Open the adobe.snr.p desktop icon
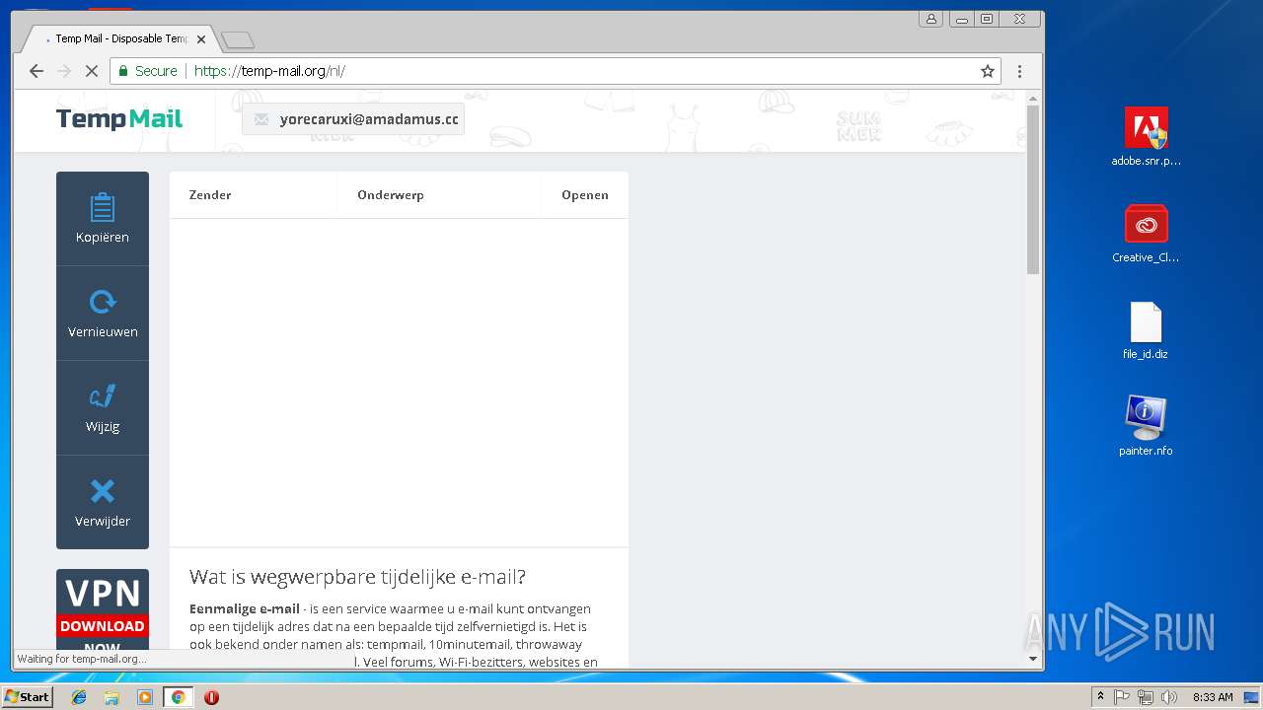 (1146, 137)
